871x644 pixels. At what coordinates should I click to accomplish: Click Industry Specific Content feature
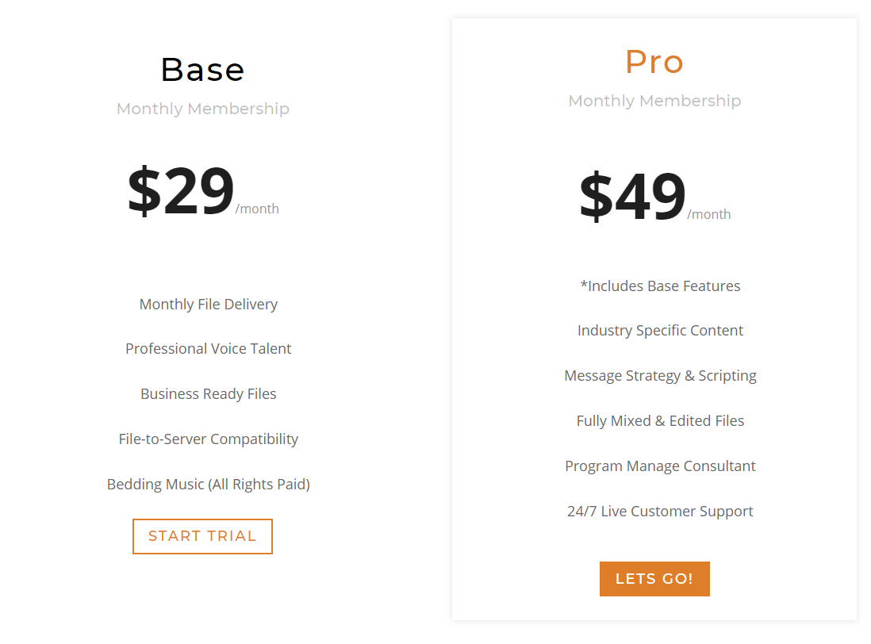660,331
